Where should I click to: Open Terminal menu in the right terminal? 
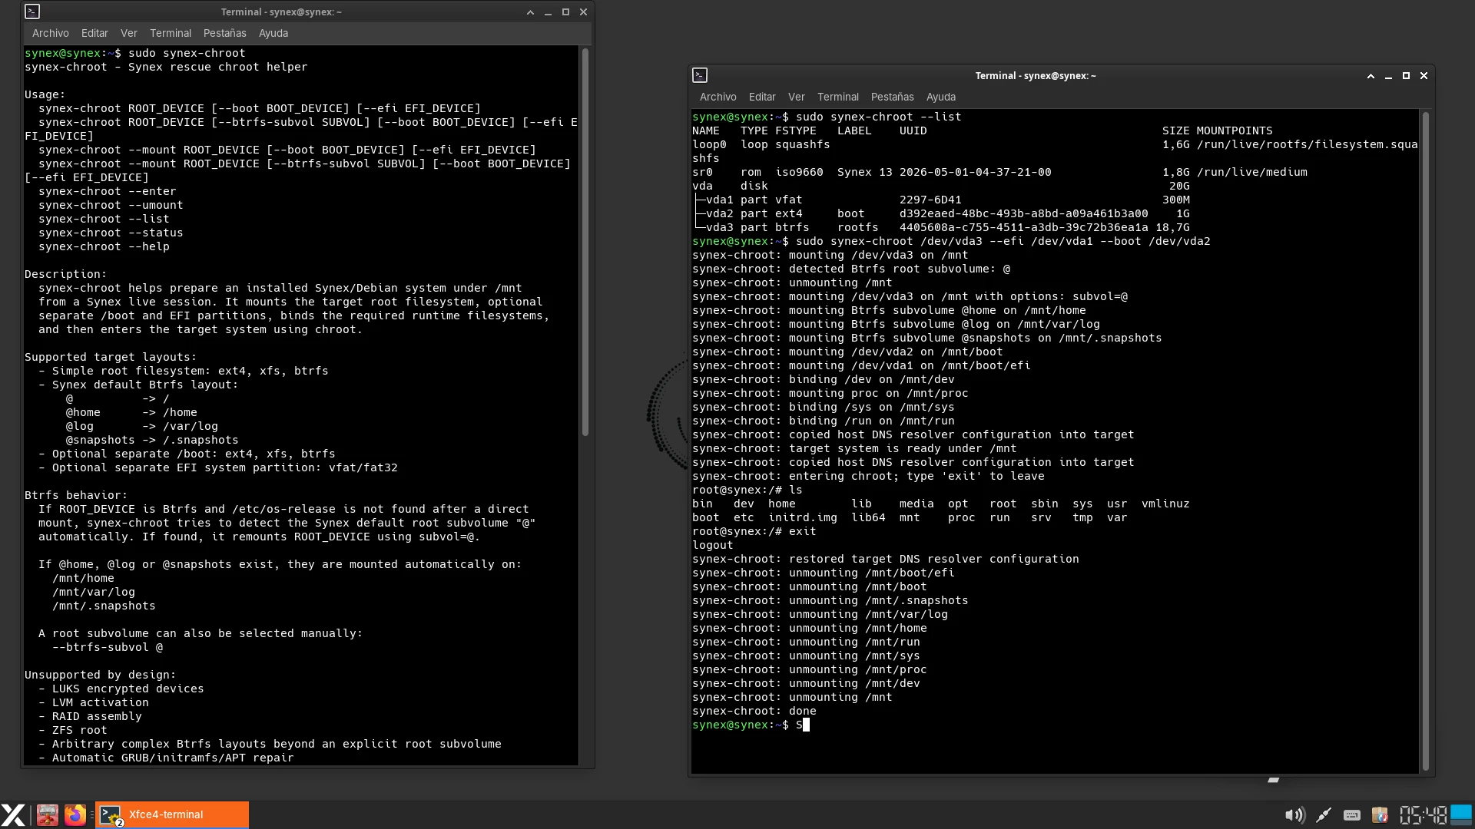pyautogui.click(x=838, y=97)
